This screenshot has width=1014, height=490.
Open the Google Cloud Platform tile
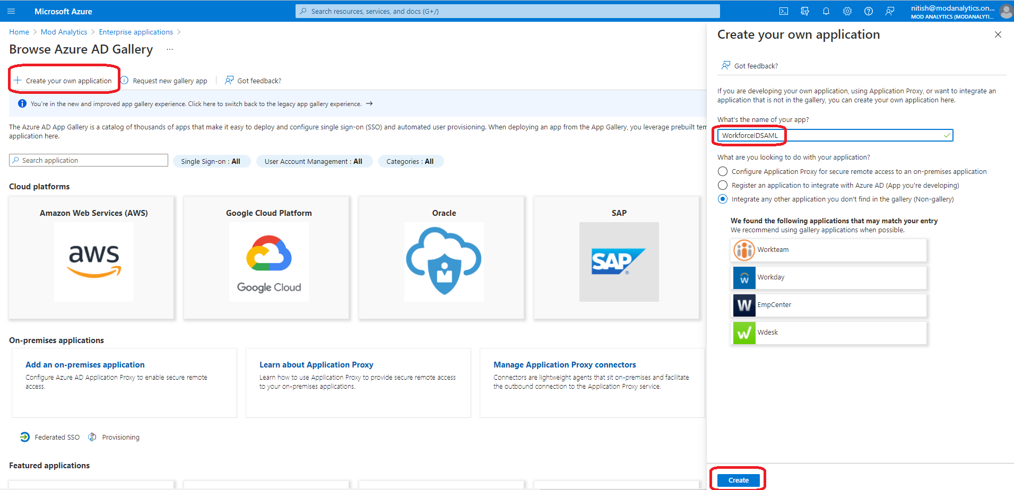point(266,258)
